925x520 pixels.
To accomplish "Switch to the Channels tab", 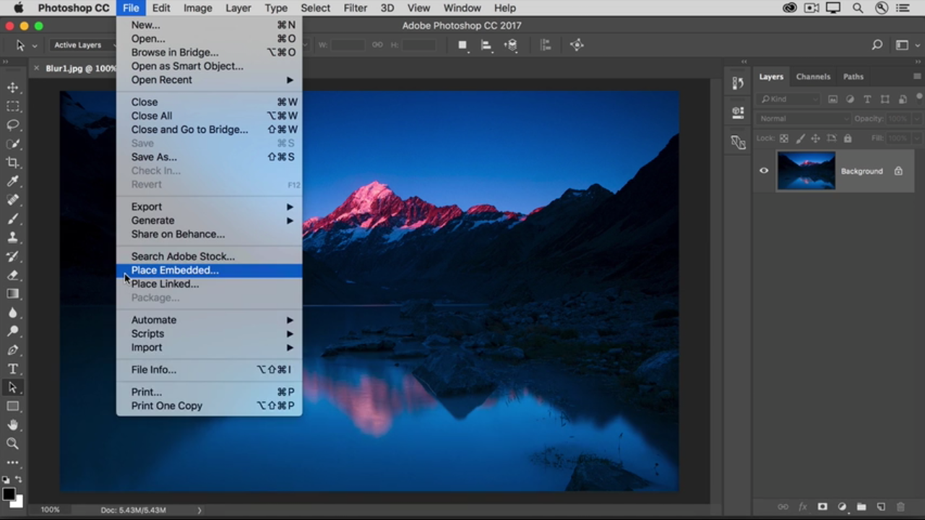I will click(813, 77).
